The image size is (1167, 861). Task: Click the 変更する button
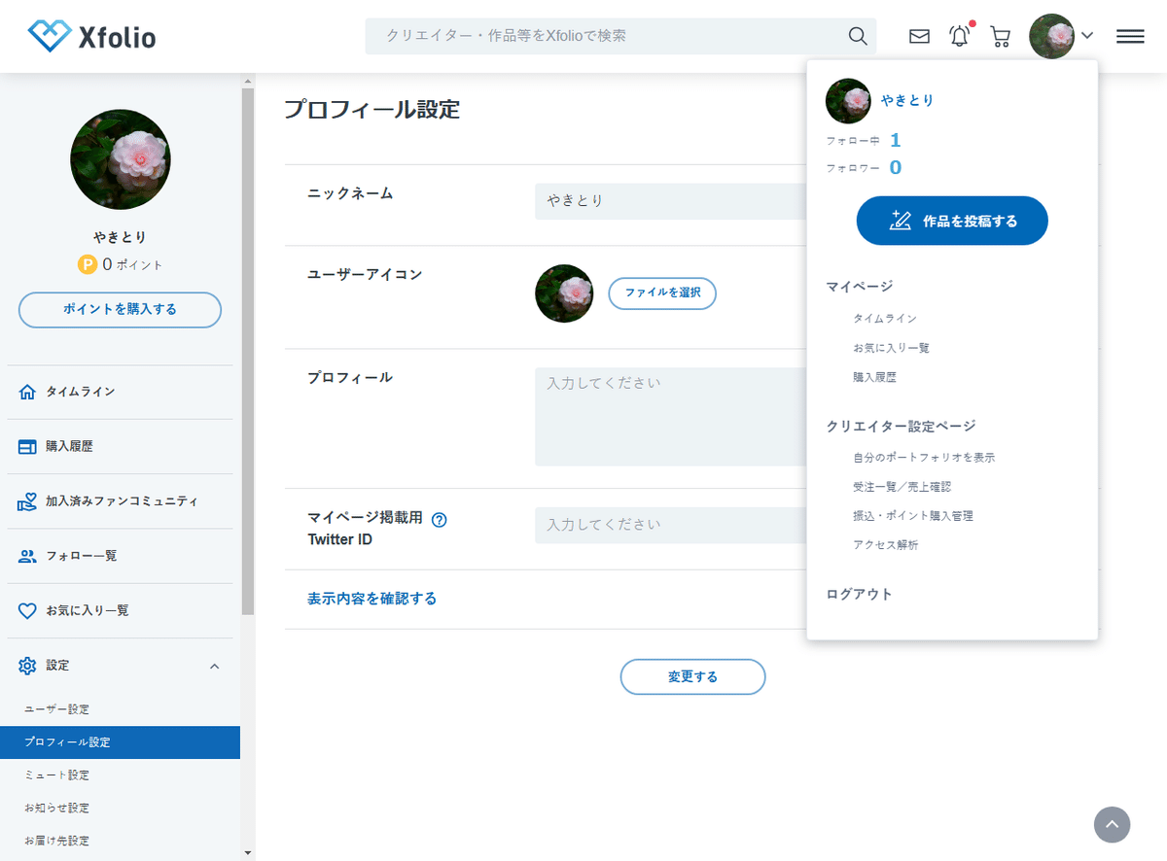point(692,676)
